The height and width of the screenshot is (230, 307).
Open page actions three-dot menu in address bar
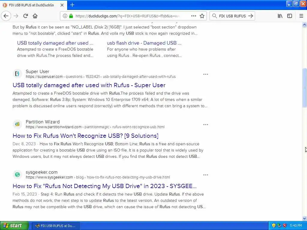(x=193, y=16)
